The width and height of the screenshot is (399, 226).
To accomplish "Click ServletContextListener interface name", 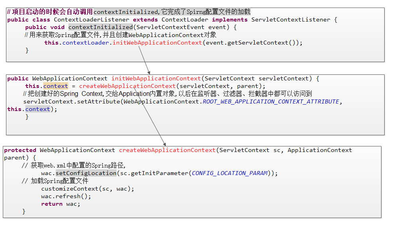I will click(x=291, y=19).
